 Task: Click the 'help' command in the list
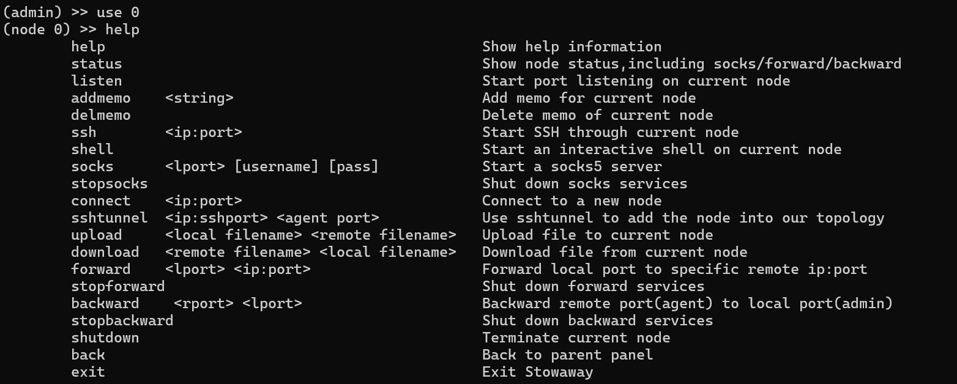[88, 47]
